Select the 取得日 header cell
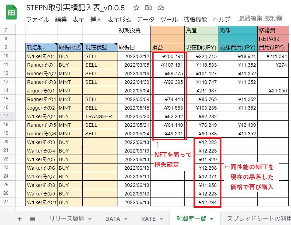Screen dimensions: 291x225 (134, 47)
